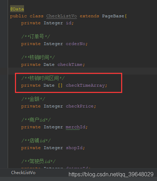This screenshot has width=157, height=181.
Task: Click the 商户id comment
Action: point(36,120)
